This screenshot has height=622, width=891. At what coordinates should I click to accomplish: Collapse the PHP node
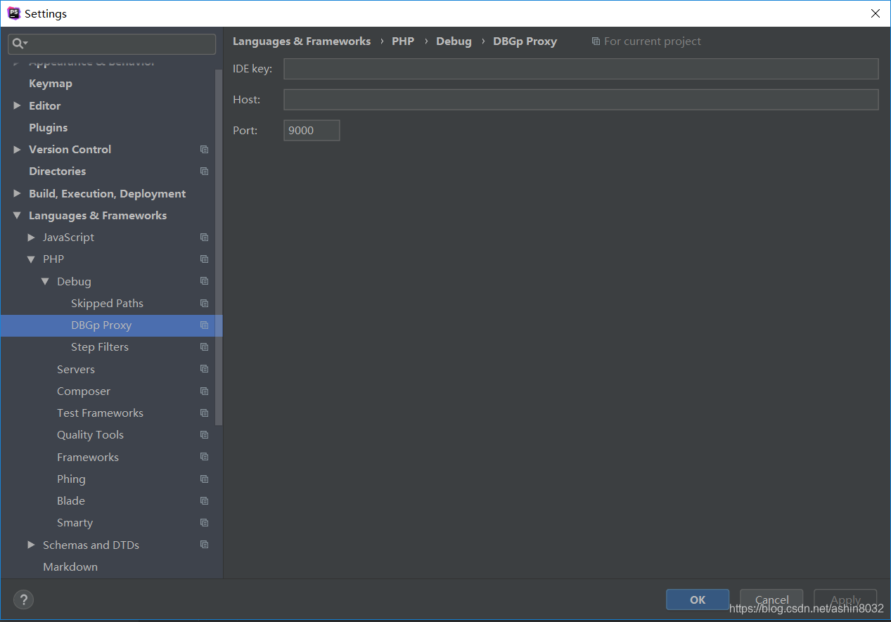[31, 259]
